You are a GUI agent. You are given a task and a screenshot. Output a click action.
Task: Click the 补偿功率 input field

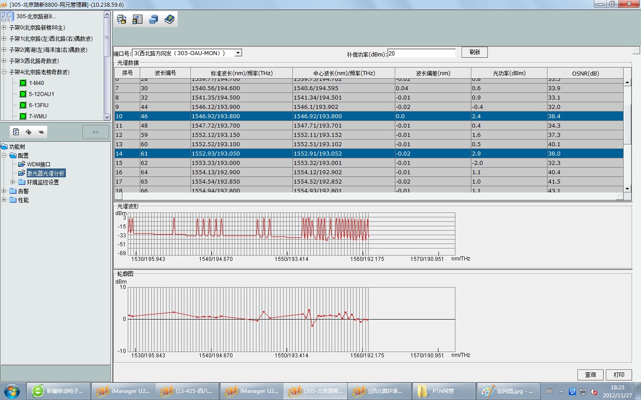422,53
